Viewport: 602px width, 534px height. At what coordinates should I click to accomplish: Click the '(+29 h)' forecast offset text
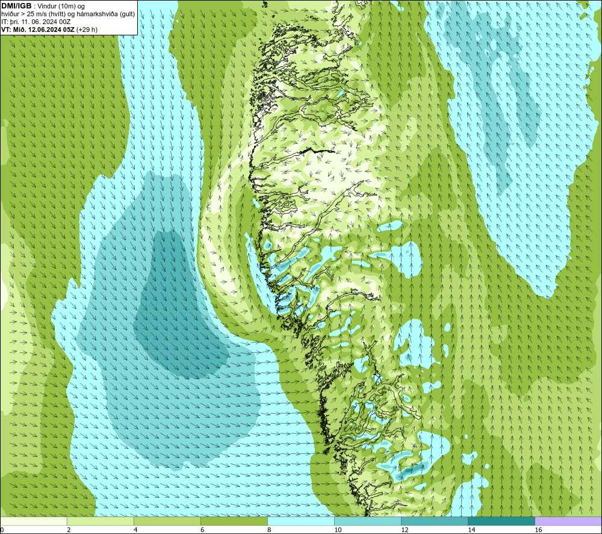pos(87,29)
